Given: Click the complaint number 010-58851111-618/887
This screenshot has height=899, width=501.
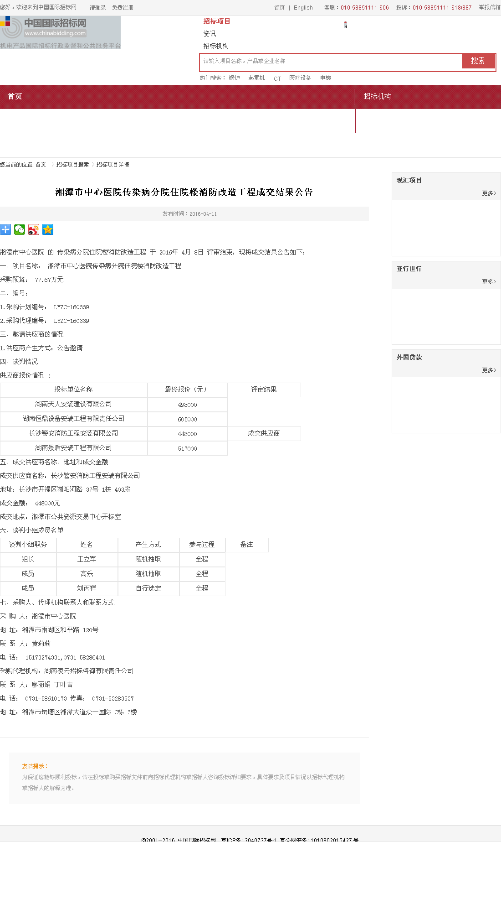Looking at the screenshot, I should 442,8.
